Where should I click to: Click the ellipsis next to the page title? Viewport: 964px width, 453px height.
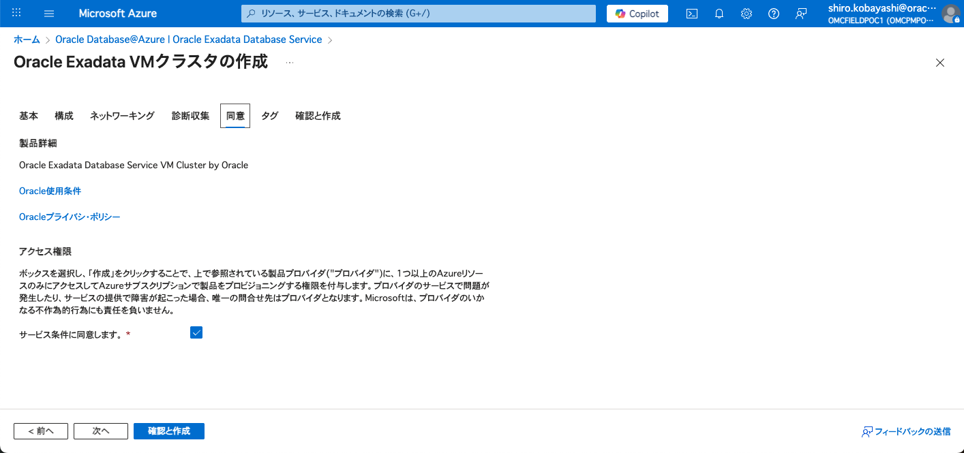[289, 62]
